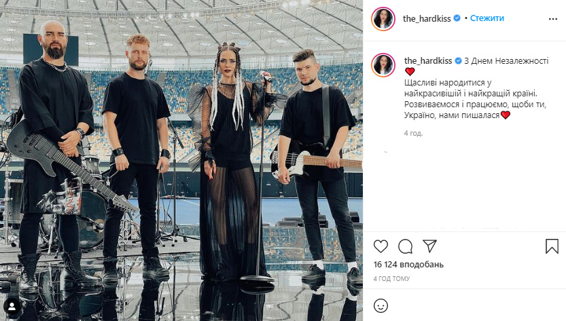Click the verified badge in the caption
The height and width of the screenshot is (321, 566).
pyautogui.click(x=458, y=60)
